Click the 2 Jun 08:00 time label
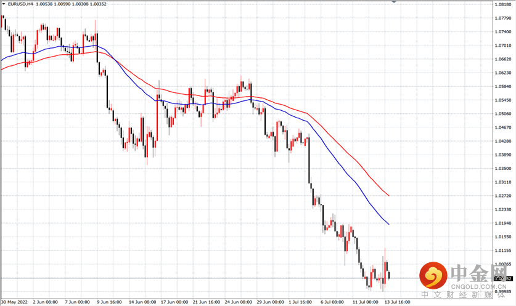 46,302
